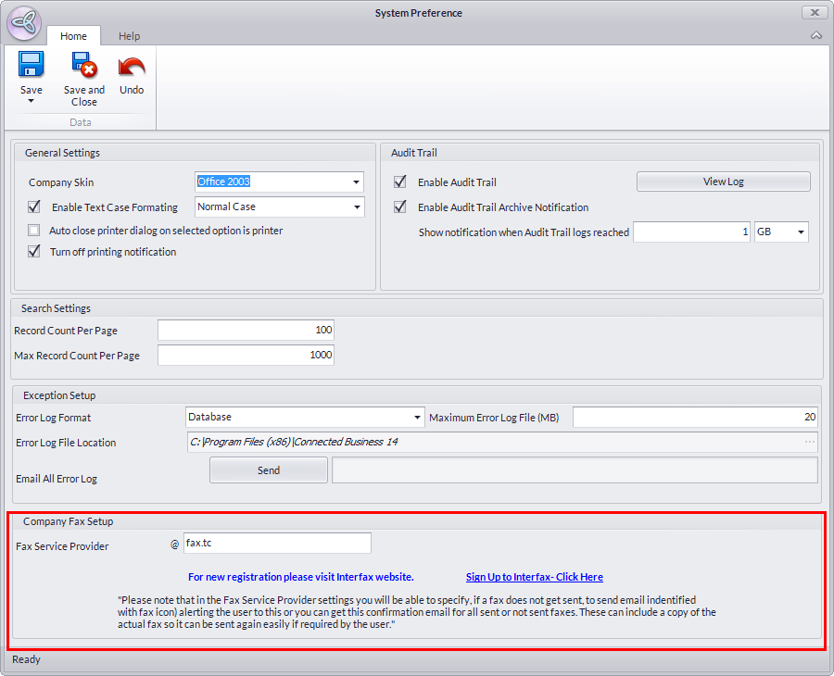Switch to the Help tab
This screenshot has width=834, height=676.
pos(129,36)
